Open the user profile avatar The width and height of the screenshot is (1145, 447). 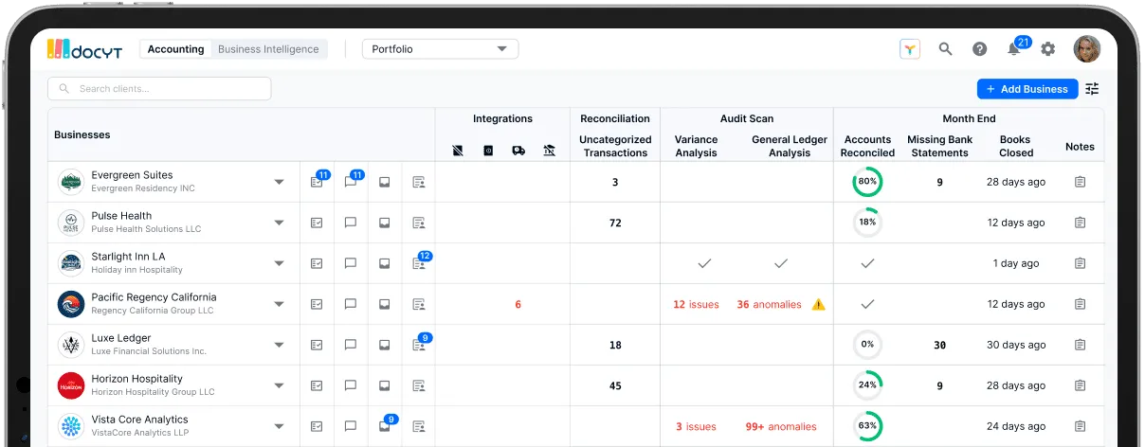1086,49
